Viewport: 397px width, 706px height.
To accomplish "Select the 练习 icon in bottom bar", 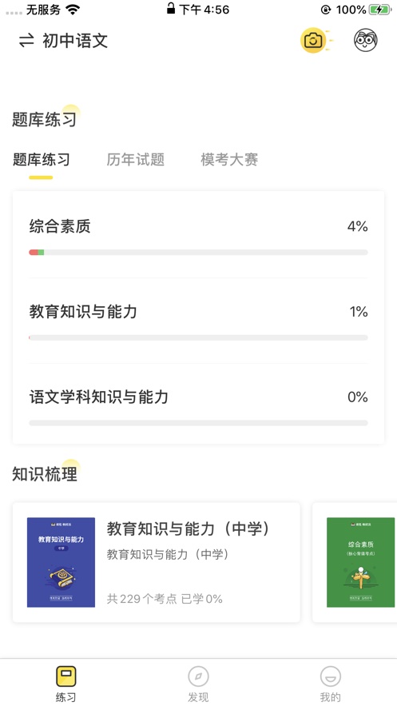I will point(66,676).
